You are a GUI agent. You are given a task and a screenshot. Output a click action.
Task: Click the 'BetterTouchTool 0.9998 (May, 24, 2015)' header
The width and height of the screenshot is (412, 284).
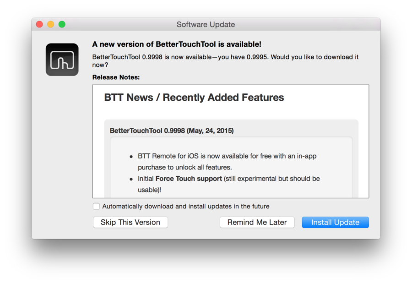[x=172, y=131]
